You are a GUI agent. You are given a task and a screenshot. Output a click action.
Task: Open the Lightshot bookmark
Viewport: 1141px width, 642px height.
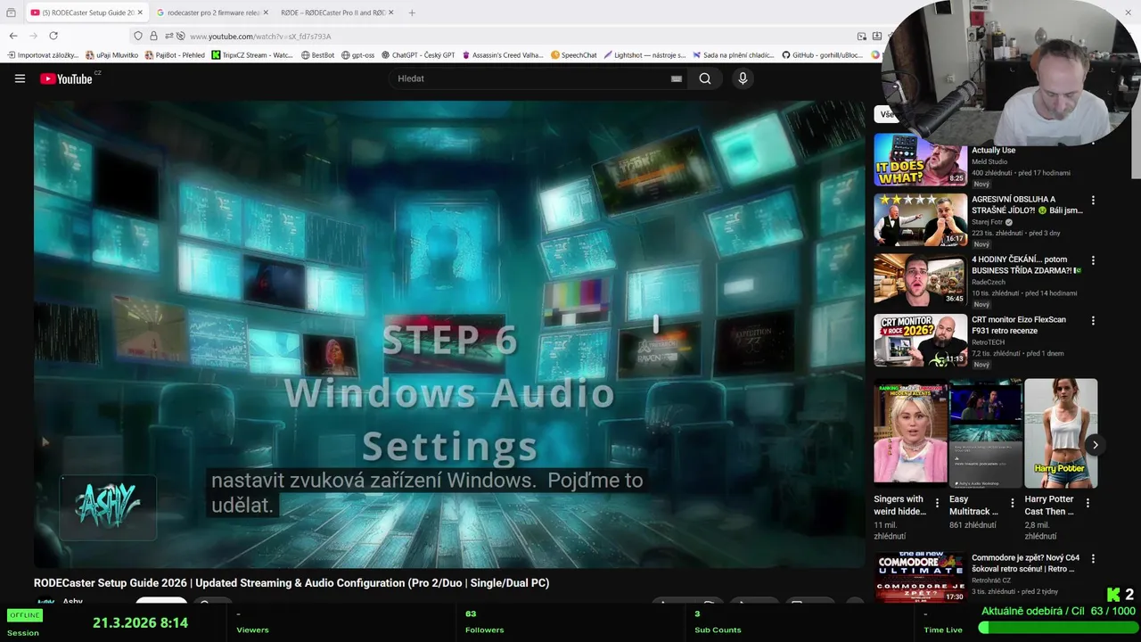[644, 55]
